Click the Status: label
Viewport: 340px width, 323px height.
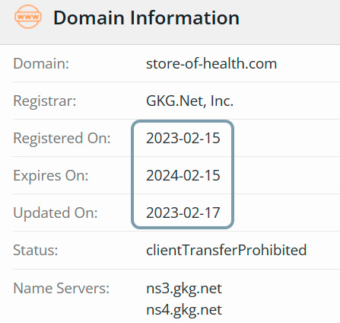pos(36,250)
